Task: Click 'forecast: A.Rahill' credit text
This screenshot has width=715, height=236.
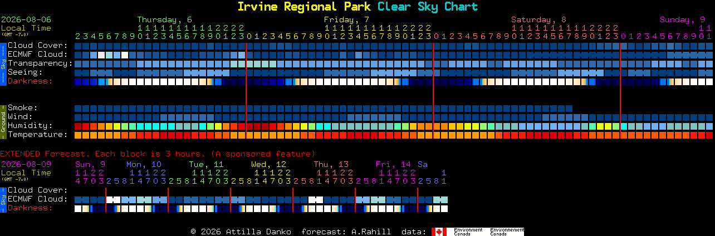Action: click(x=346, y=232)
